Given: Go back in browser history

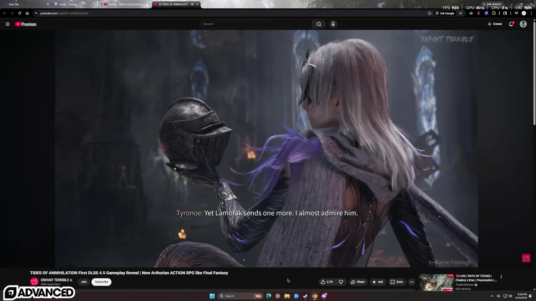Looking at the screenshot, I should [5, 13].
